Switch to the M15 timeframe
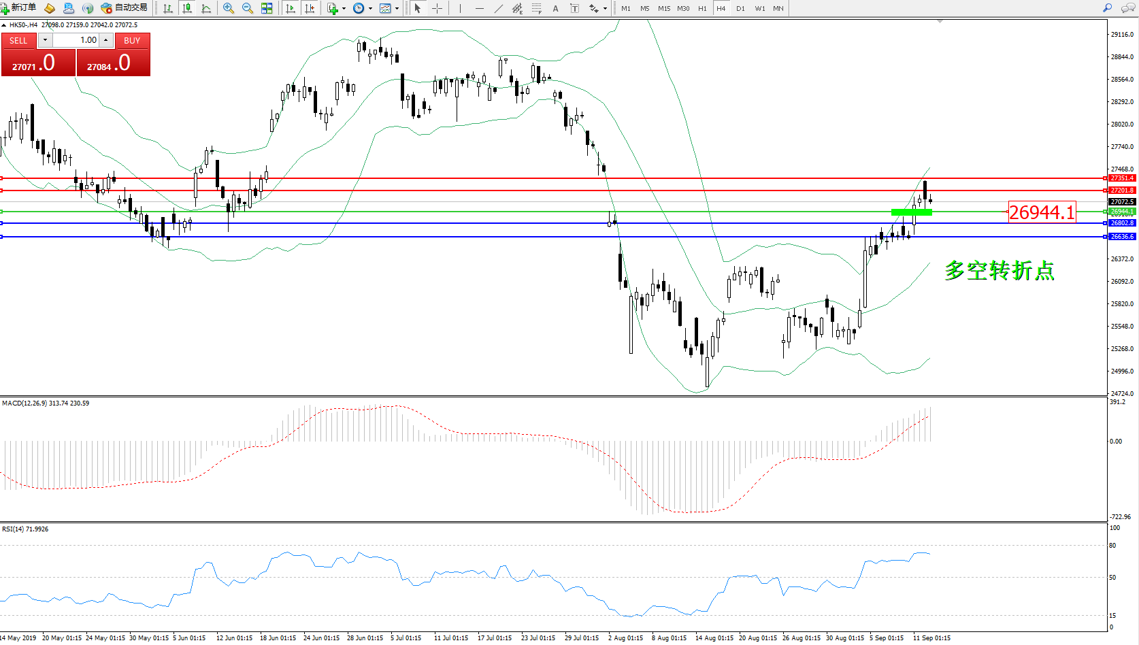Viewport: 1139px width, 645px height. (x=663, y=8)
